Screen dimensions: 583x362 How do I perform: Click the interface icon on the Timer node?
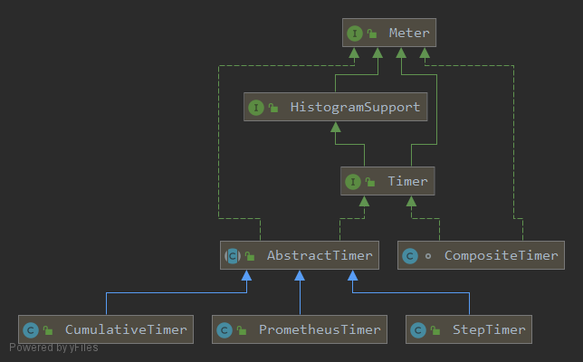coord(352,182)
